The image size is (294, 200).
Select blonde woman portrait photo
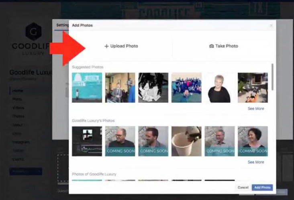[220, 87]
